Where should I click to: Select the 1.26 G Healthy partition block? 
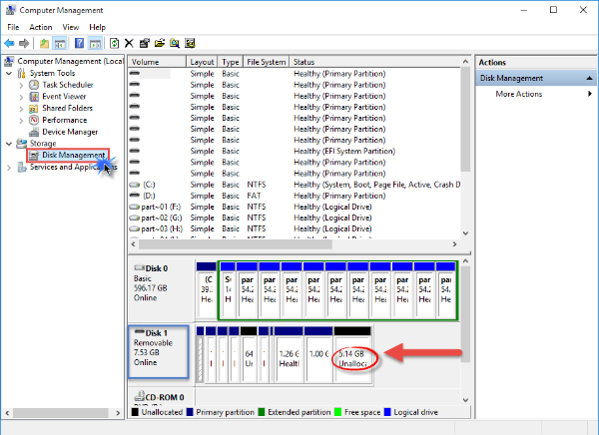pos(289,355)
